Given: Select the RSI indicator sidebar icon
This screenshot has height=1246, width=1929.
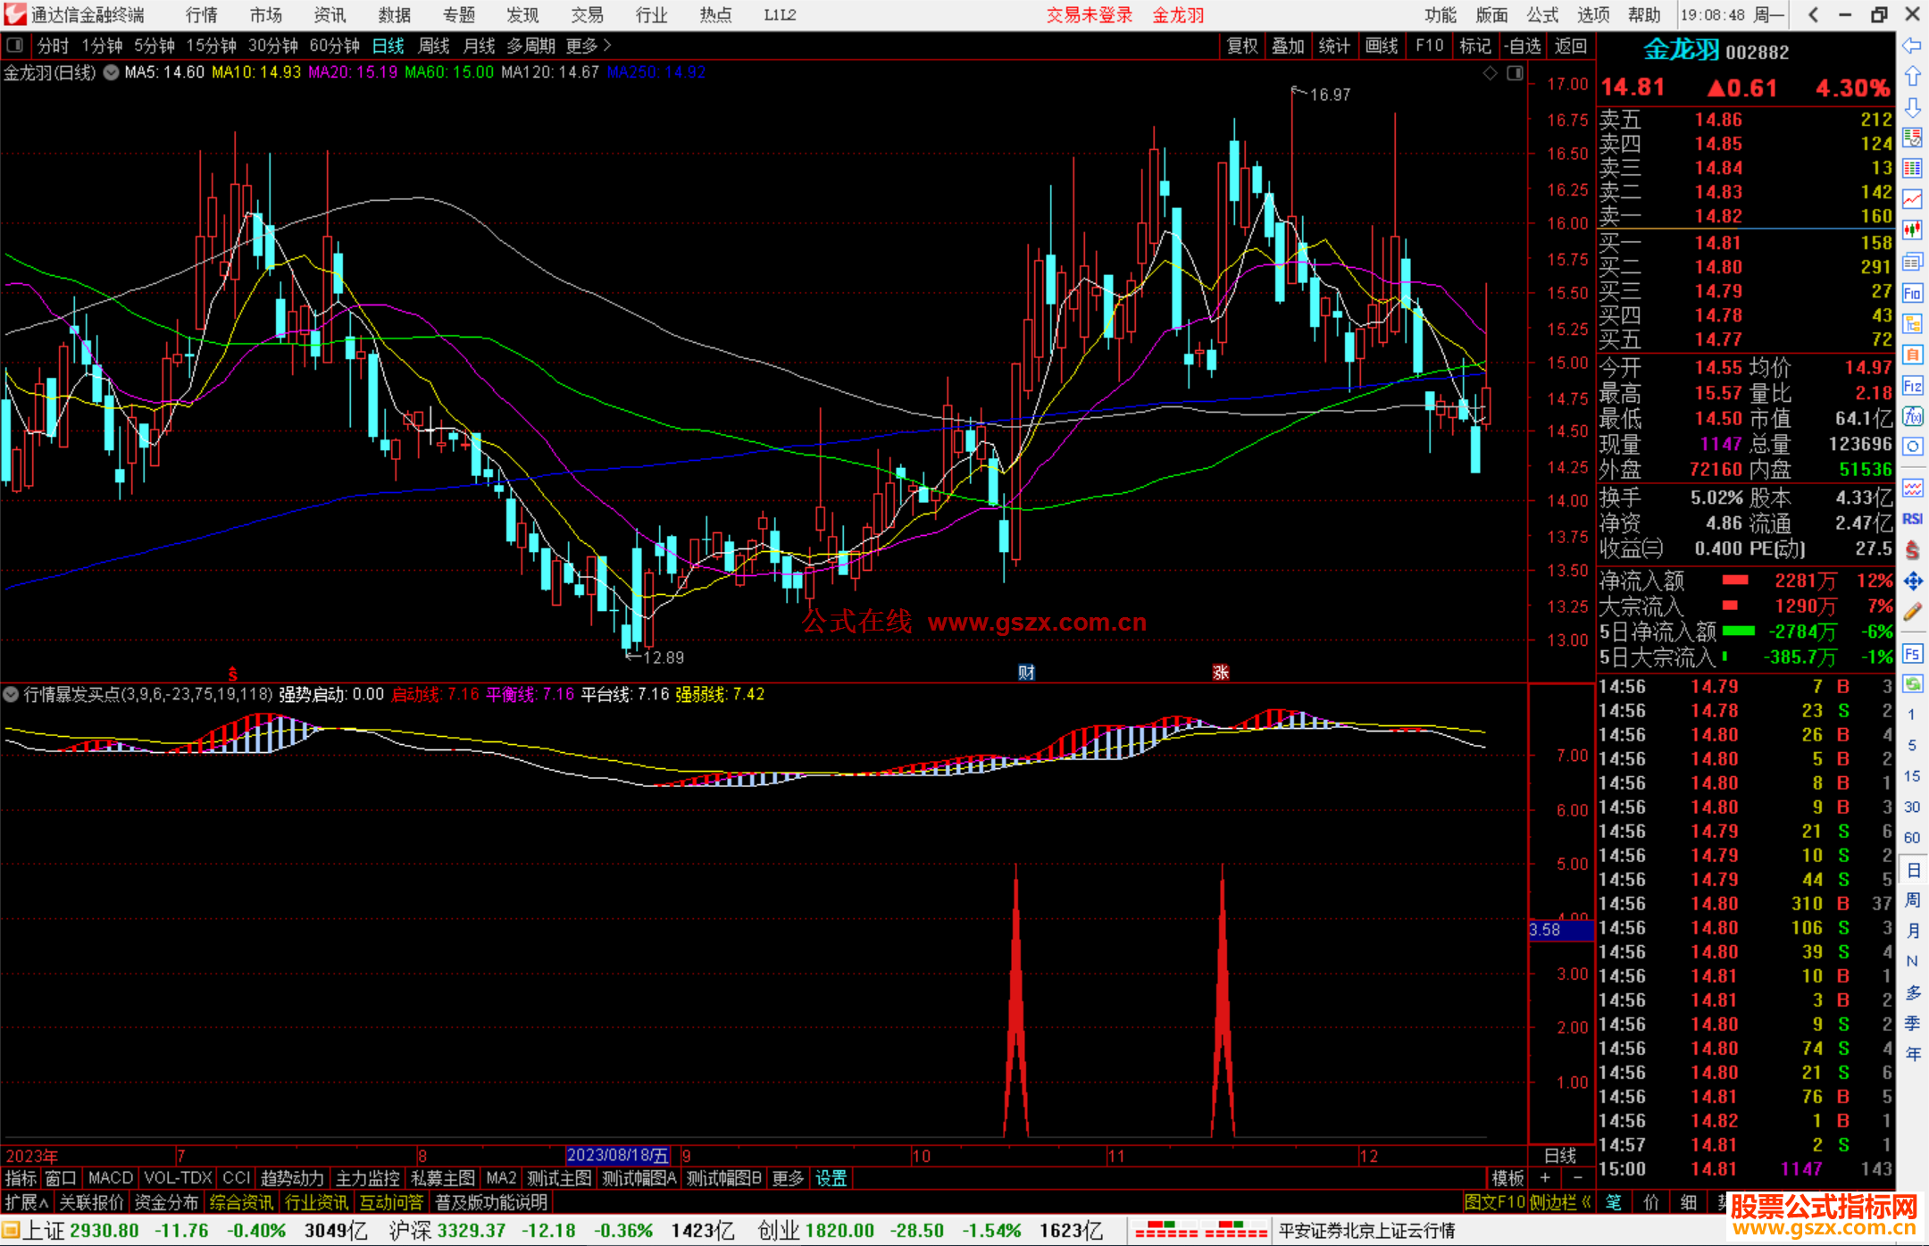Looking at the screenshot, I should point(1912,519).
